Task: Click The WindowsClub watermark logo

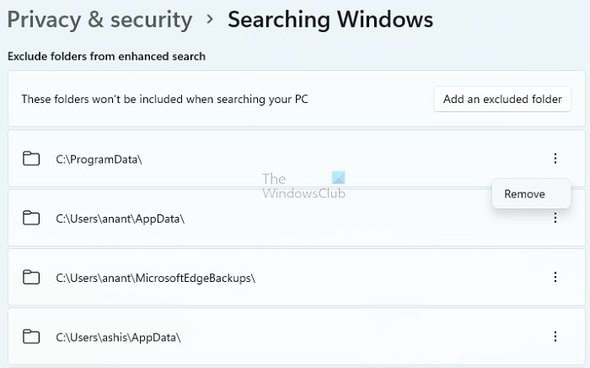Action: (x=302, y=186)
